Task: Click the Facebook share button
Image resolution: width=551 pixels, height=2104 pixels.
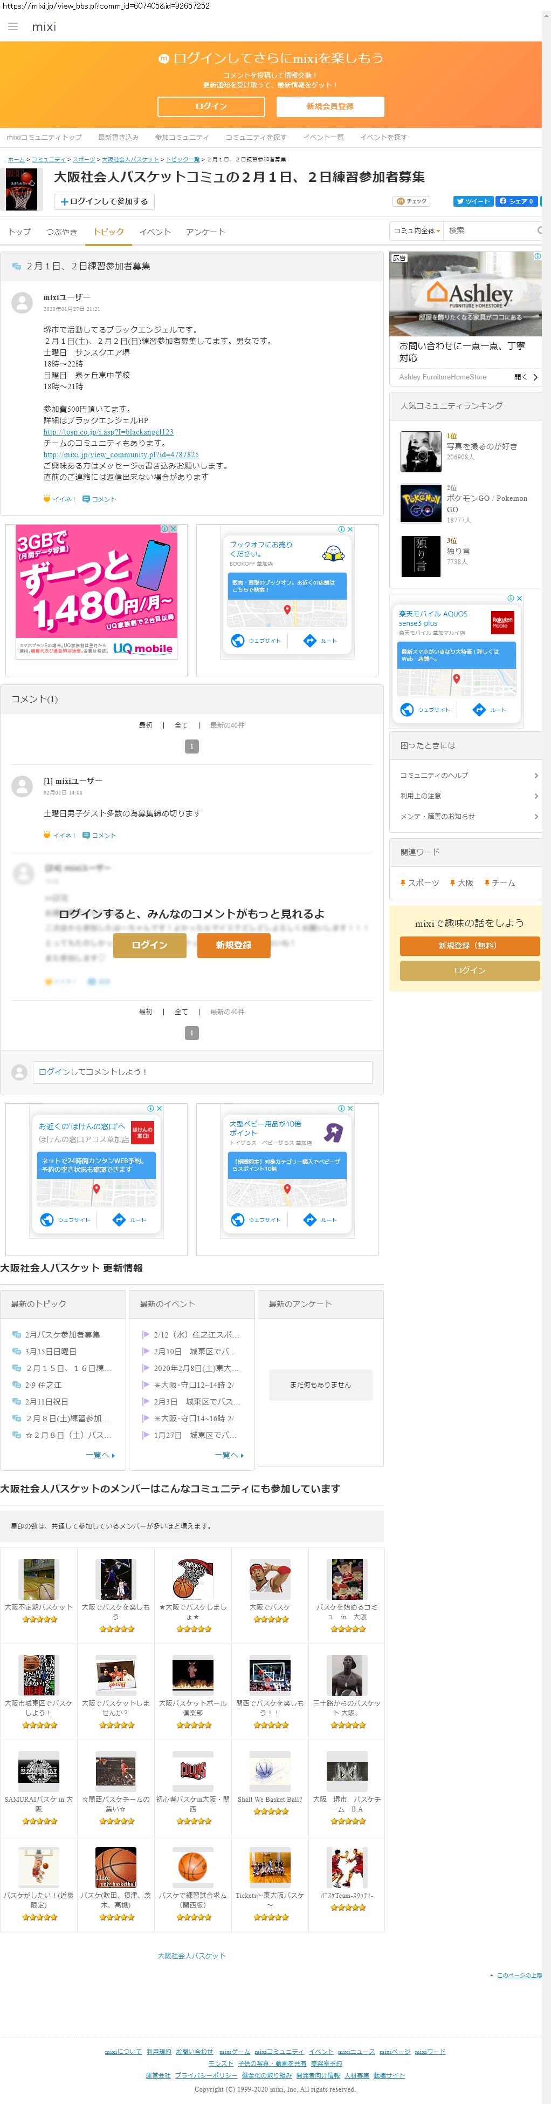Action: click(x=516, y=201)
